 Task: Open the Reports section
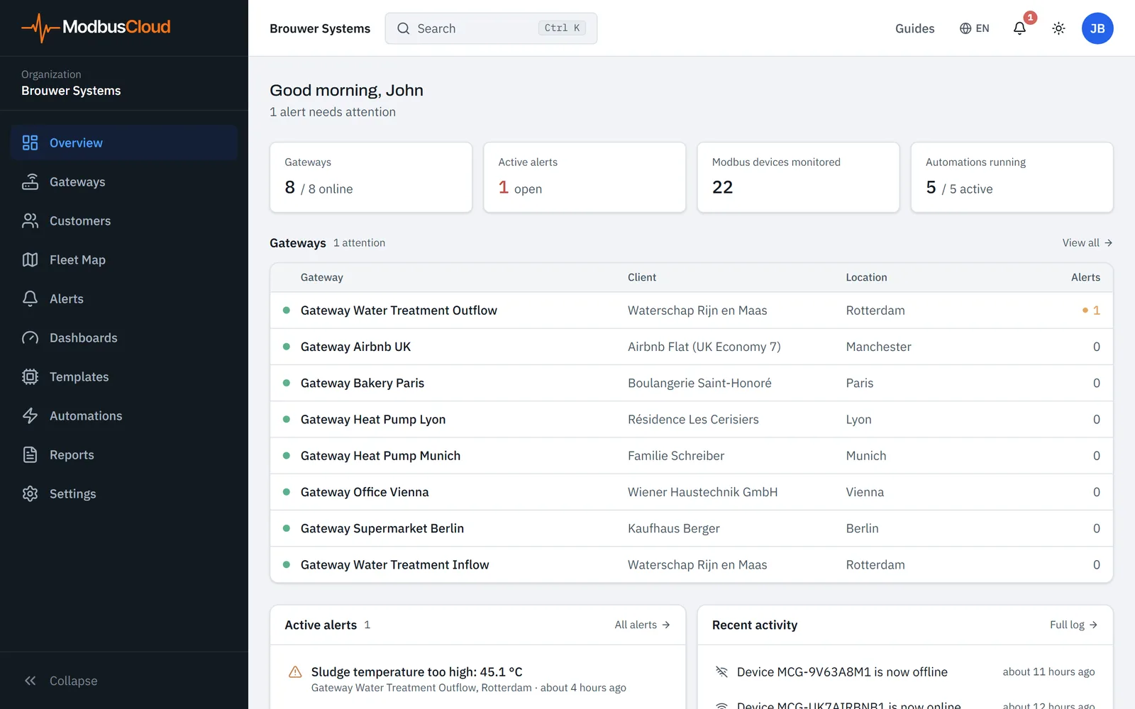click(x=124, y=454)
